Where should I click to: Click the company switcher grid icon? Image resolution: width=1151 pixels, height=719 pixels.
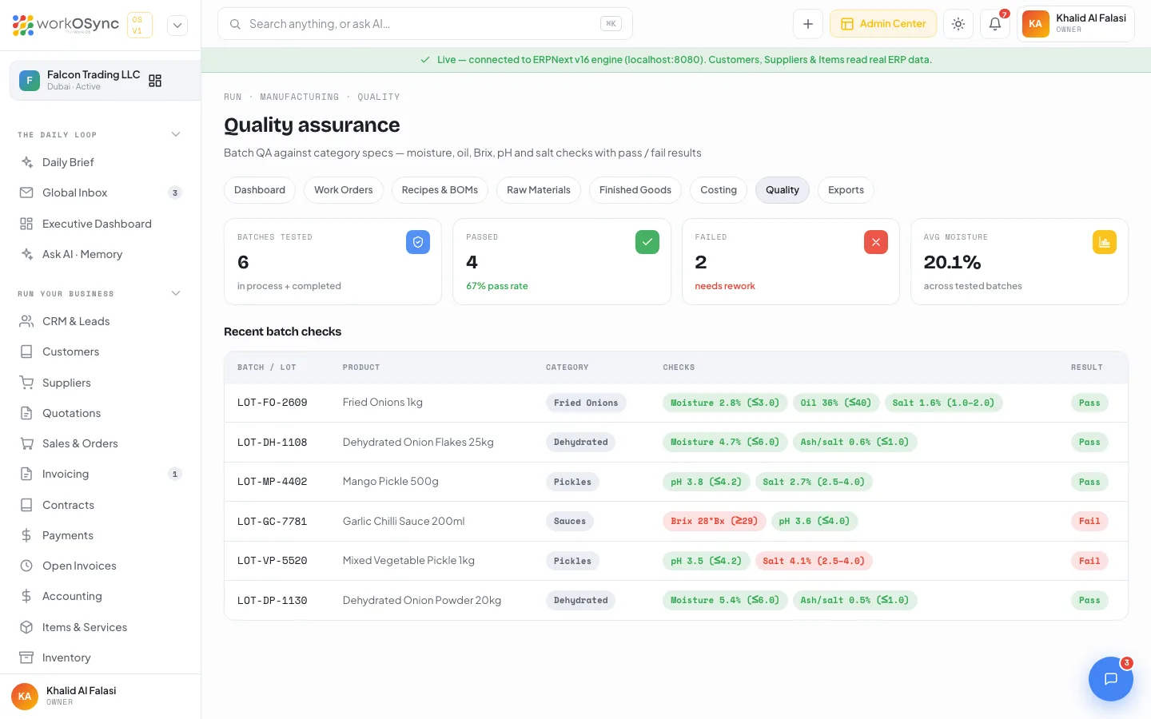click(155, 81)
